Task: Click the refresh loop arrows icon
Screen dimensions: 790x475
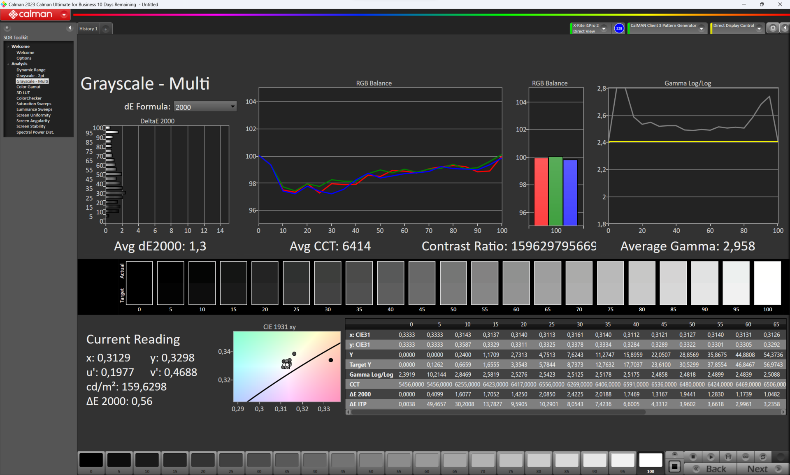Action: tap(763, 457)
